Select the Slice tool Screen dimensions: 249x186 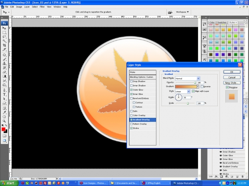(4, 50)
